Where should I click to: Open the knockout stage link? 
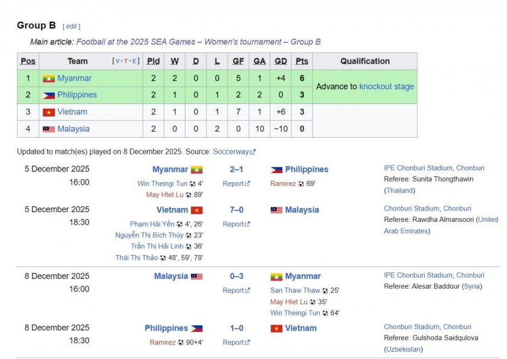coord(387,87)
